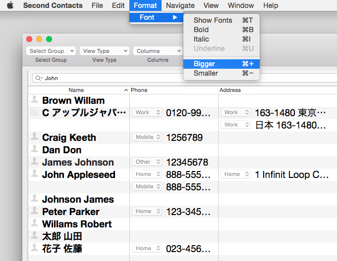Open the View menu

coord(211,5)
